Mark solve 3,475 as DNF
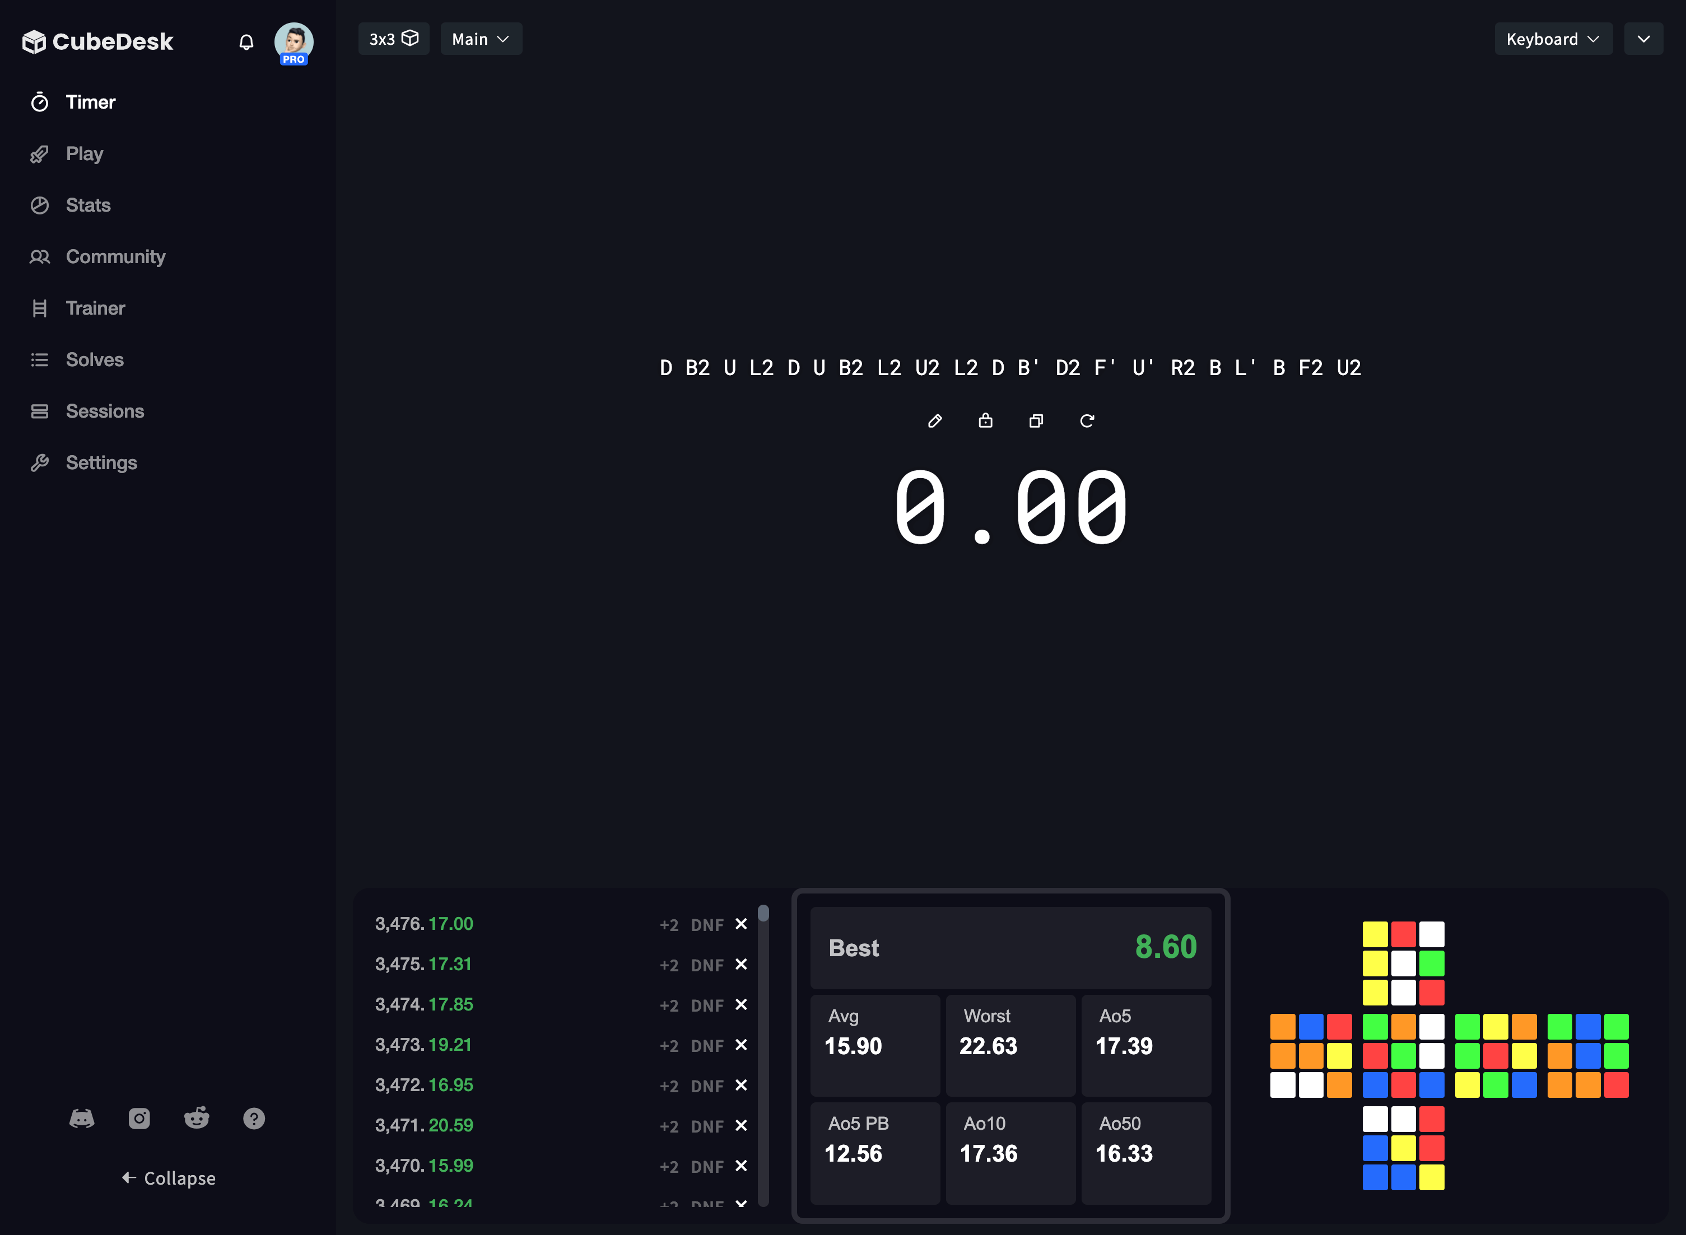Image resolution: width=1686 pixels, height=1235 pixels. (x=707, y=965)
